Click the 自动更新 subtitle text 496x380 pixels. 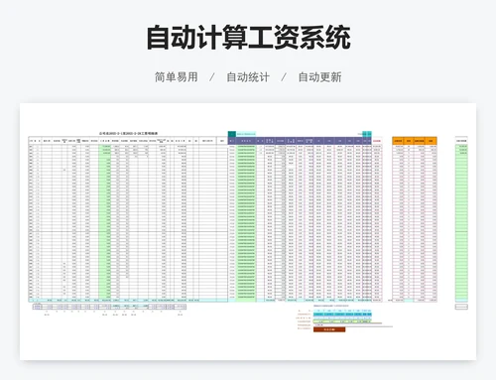(x=319, y=77)
